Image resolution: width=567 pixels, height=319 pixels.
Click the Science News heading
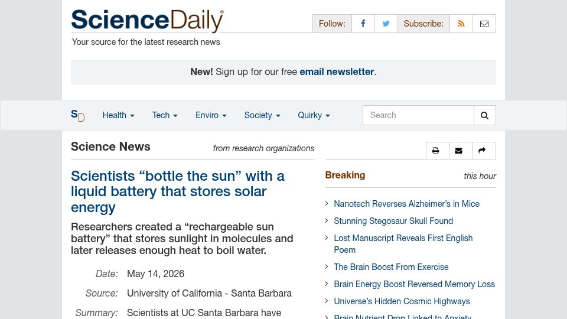(x=110, y=147)
